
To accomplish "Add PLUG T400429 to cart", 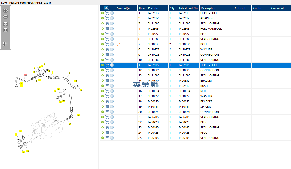I will tap(107, 122).
